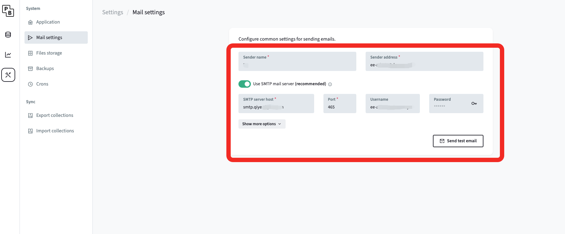The height and width of the screenshot is (234, 565).
Task: Open Import collections page
Action: coord(55,131)
